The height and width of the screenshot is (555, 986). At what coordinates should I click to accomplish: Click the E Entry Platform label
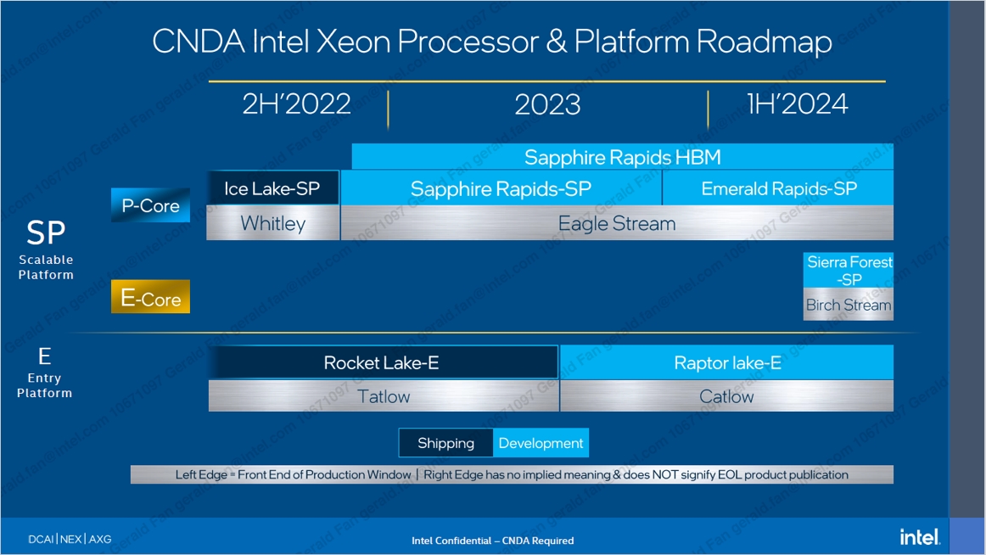[44, 373]
